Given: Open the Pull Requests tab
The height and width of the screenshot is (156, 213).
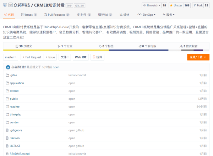Looking at the screenshot, I should 57,15.
